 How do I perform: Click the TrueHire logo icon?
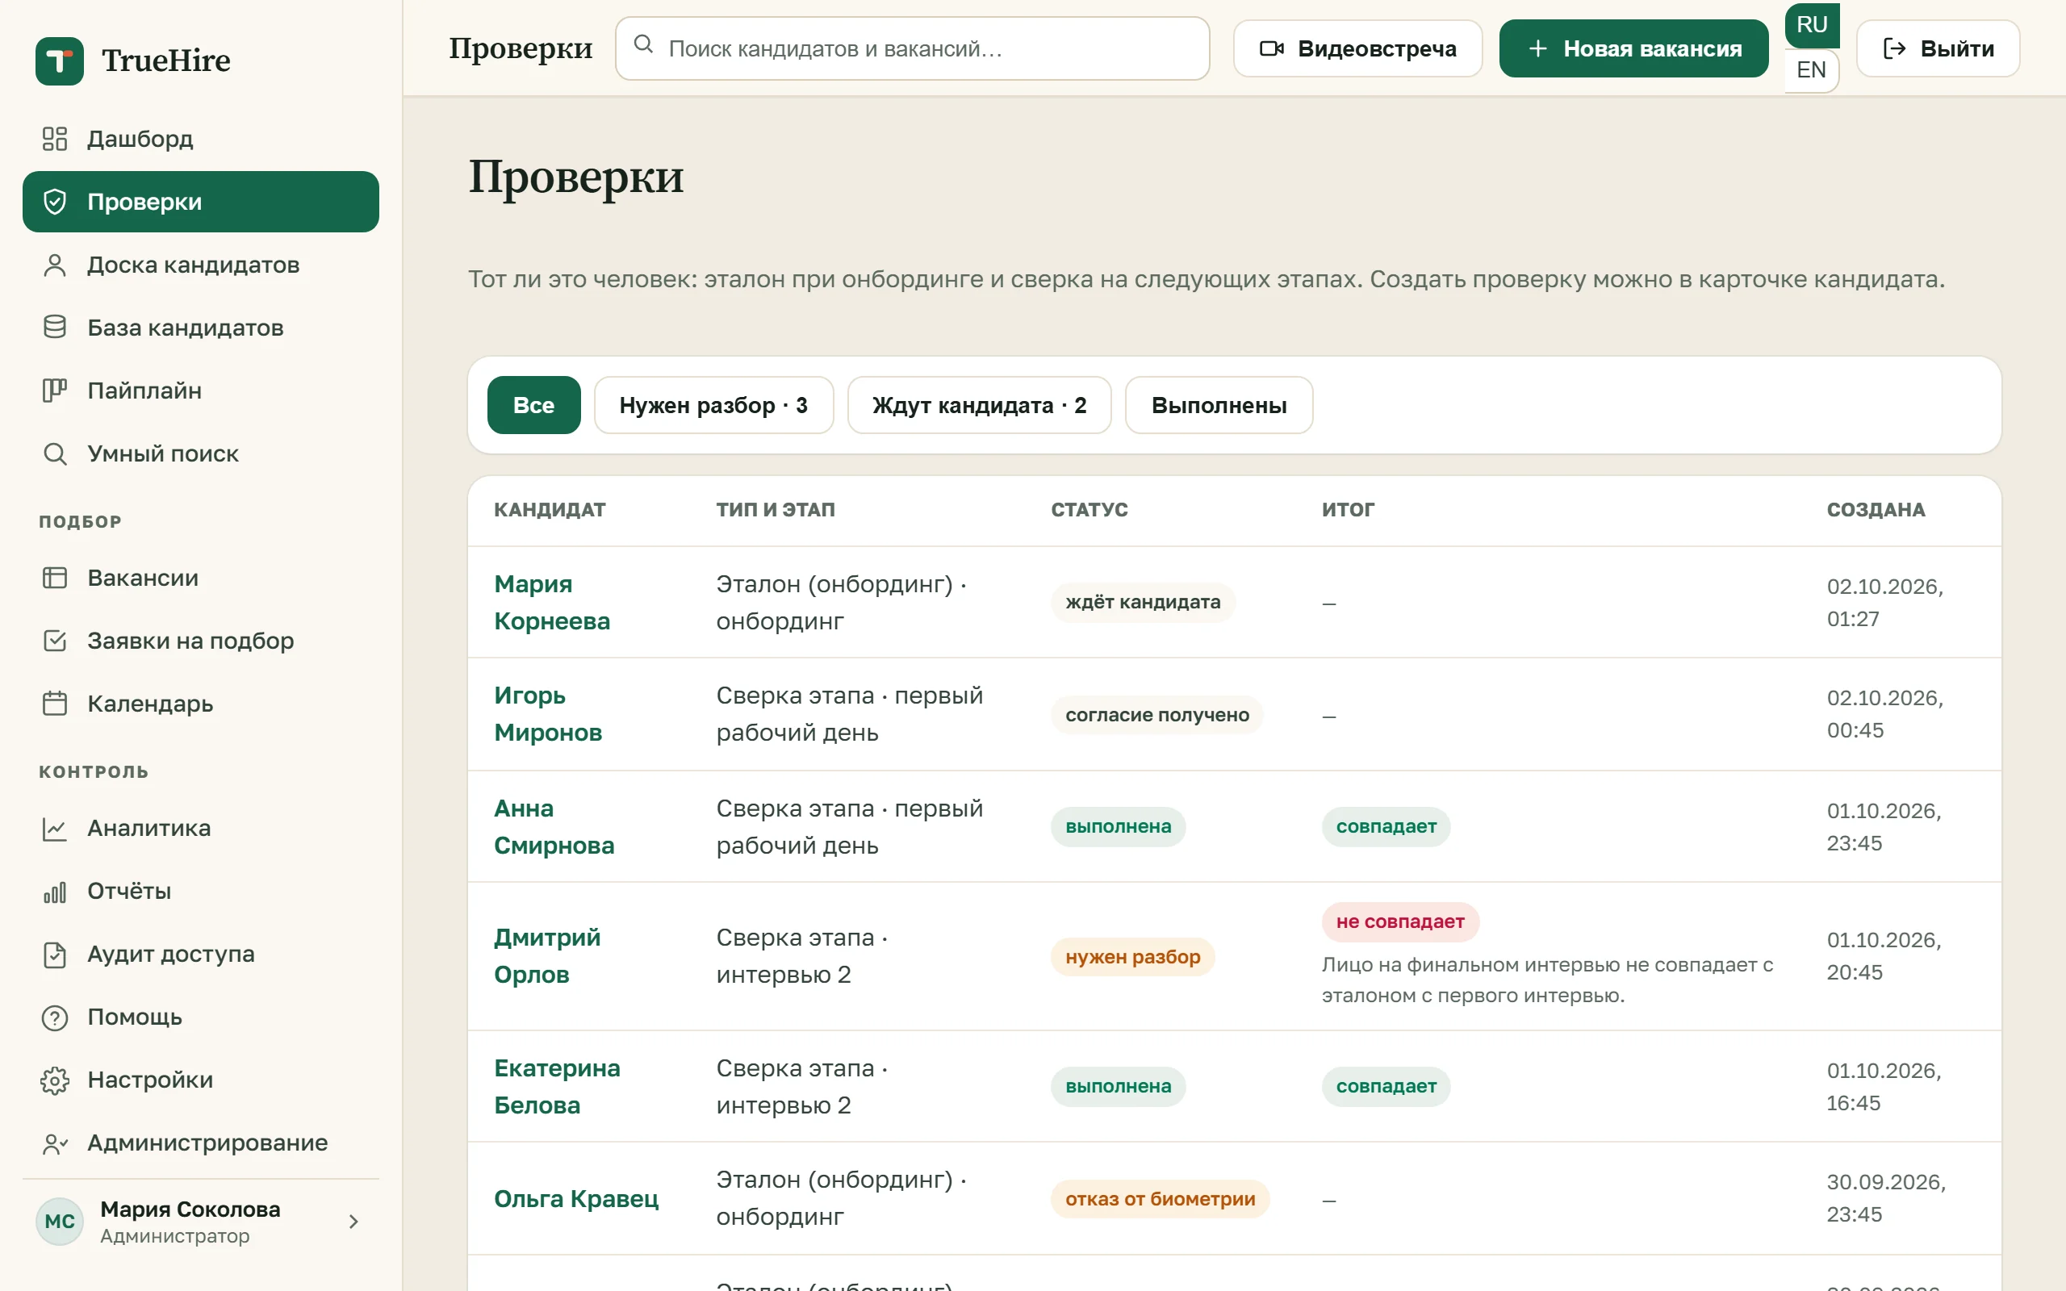pos(59,61)
